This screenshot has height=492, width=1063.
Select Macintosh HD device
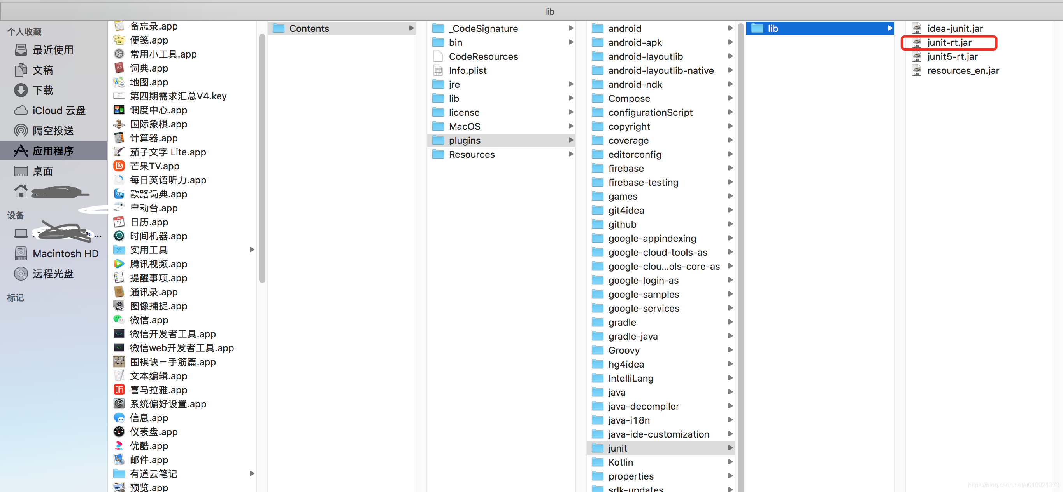pos(65,253)
